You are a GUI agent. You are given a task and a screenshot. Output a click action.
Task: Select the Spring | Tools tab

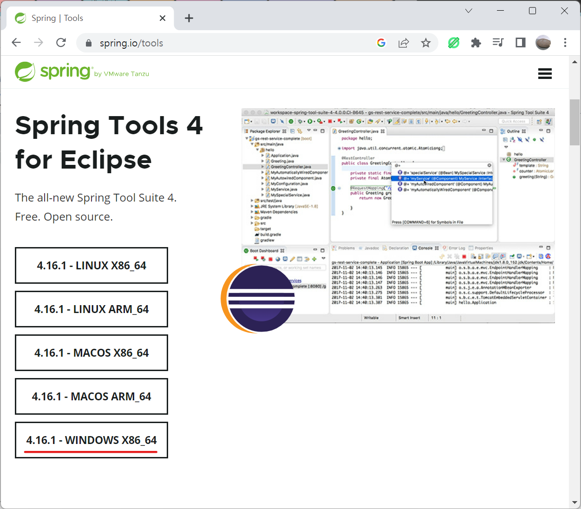pyautogui.click(x=91, y=18)
